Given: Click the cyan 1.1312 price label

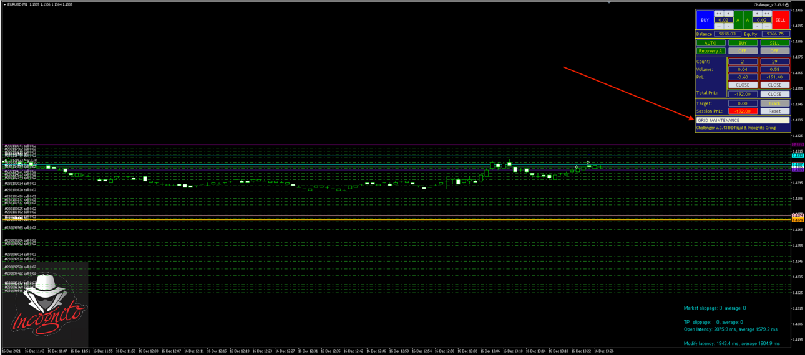Looking at the screenshot, I should 798,156.
